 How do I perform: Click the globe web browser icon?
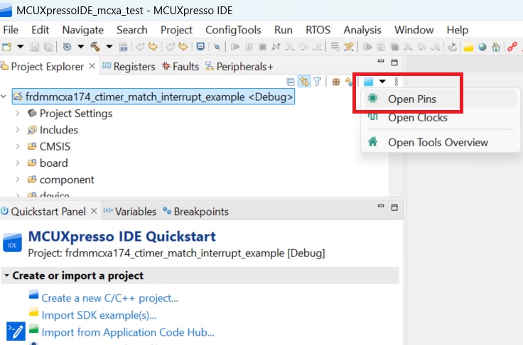482,47
